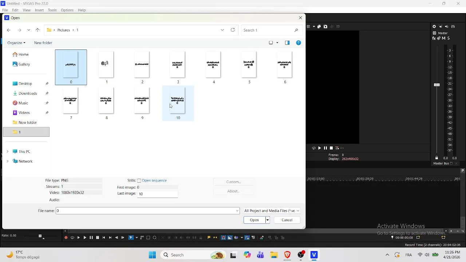Click the Windows Start button
The width and height of the screenshot is (466, 262).
(152, 255)
